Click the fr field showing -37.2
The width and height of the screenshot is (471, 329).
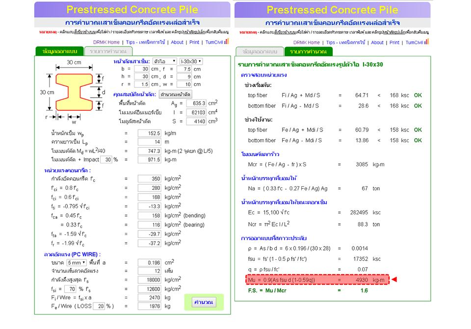pyautogui.click(x=149, y=243)
